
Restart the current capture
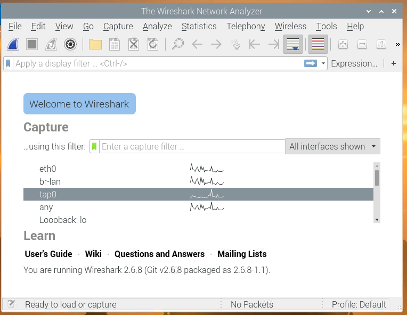(51, 44)
